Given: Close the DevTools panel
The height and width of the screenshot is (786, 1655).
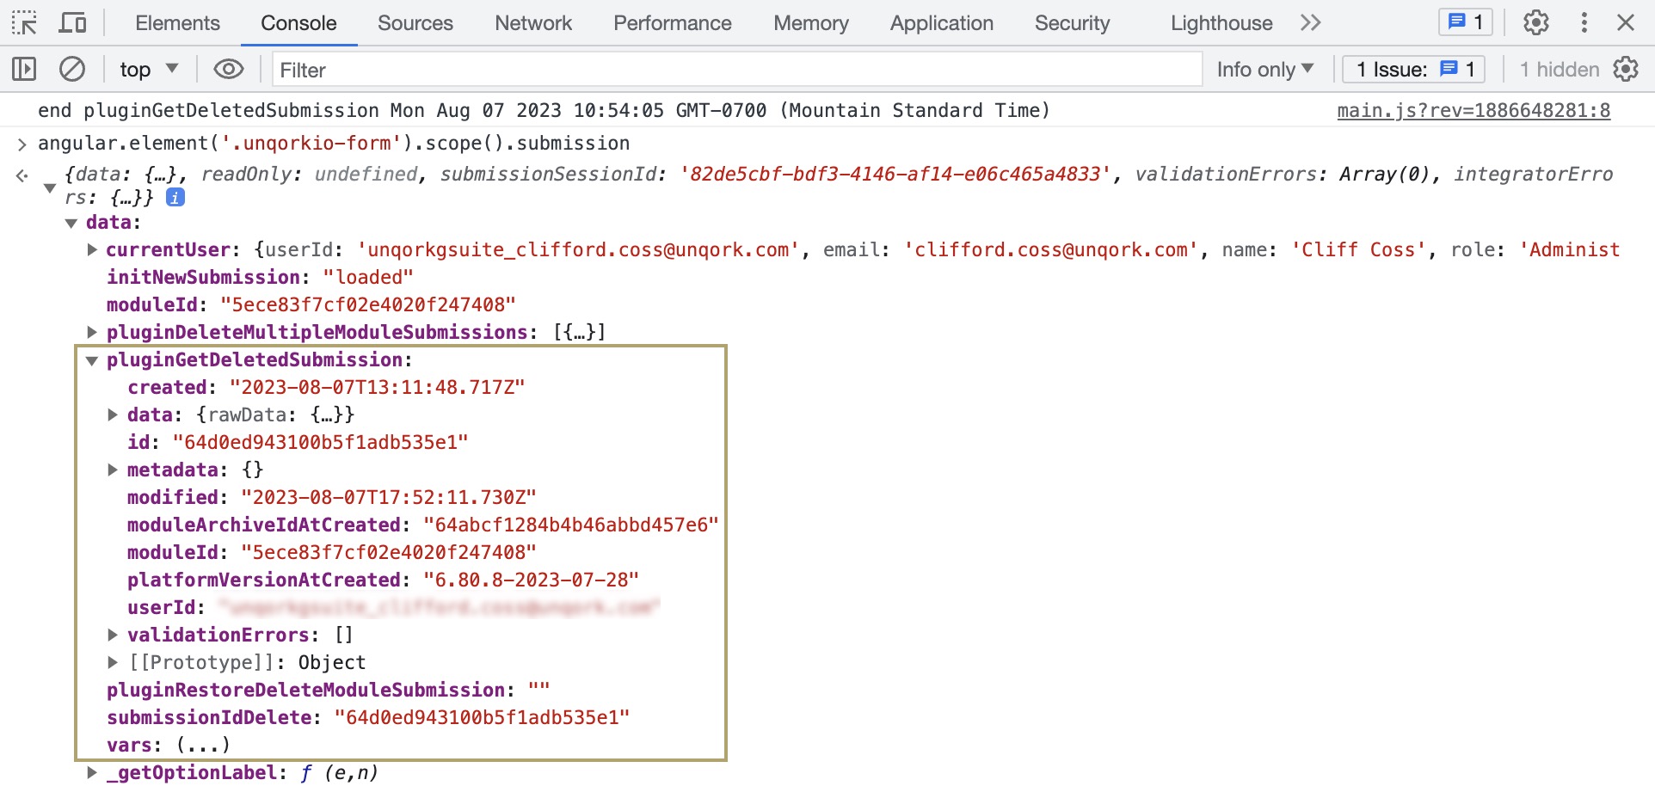Looking at the screenshot, I should pos(1626,22).
